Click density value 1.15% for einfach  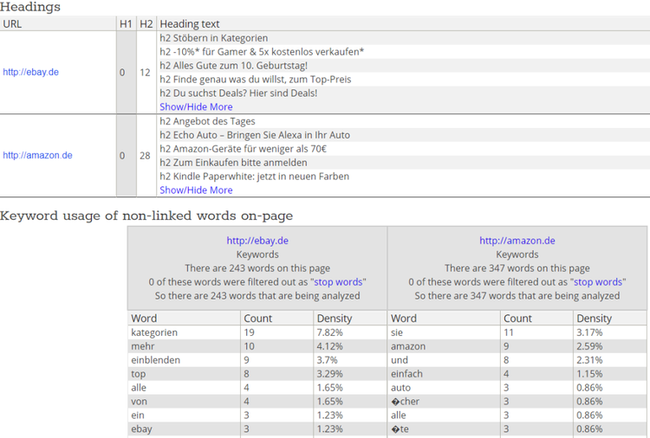coord(589,374)
